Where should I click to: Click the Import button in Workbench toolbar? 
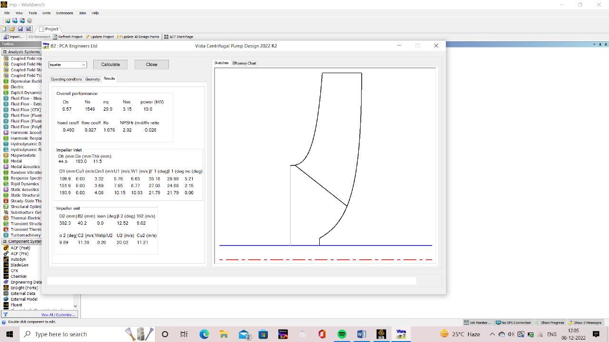13,37
